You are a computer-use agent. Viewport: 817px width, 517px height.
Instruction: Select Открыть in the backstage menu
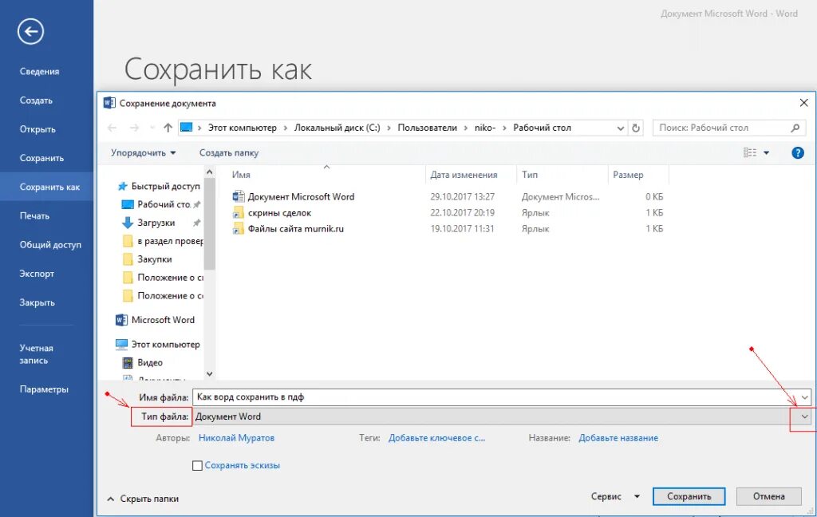point(37,128)
